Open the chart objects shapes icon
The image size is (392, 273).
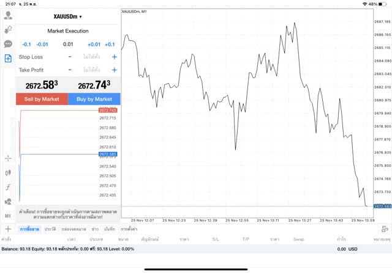tap(8, 201)
